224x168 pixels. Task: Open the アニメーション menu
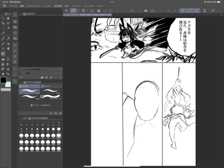click(34, 6)
